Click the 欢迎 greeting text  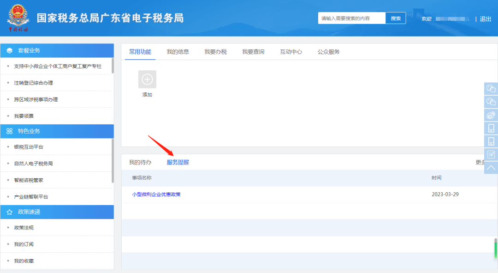pos(427,19)
